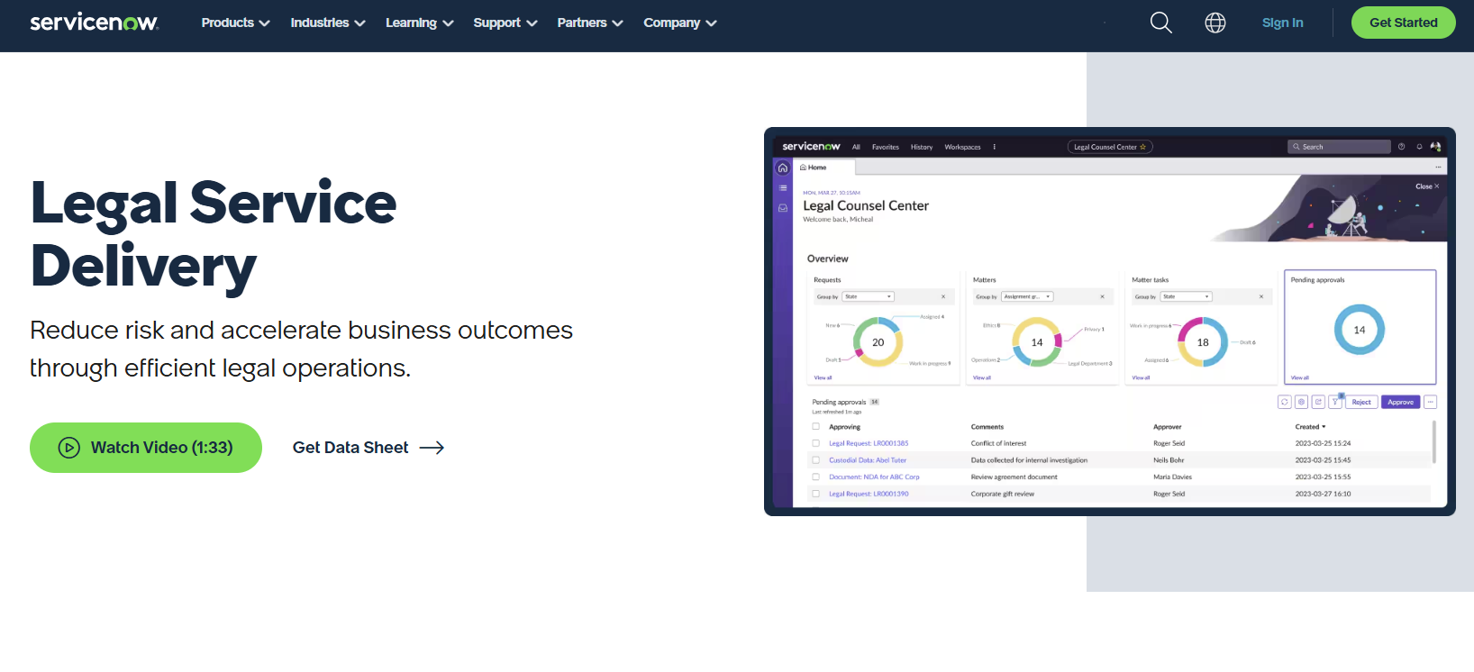
Task: Click play icon on Watch Video button
Action: [x=69, y=448]
